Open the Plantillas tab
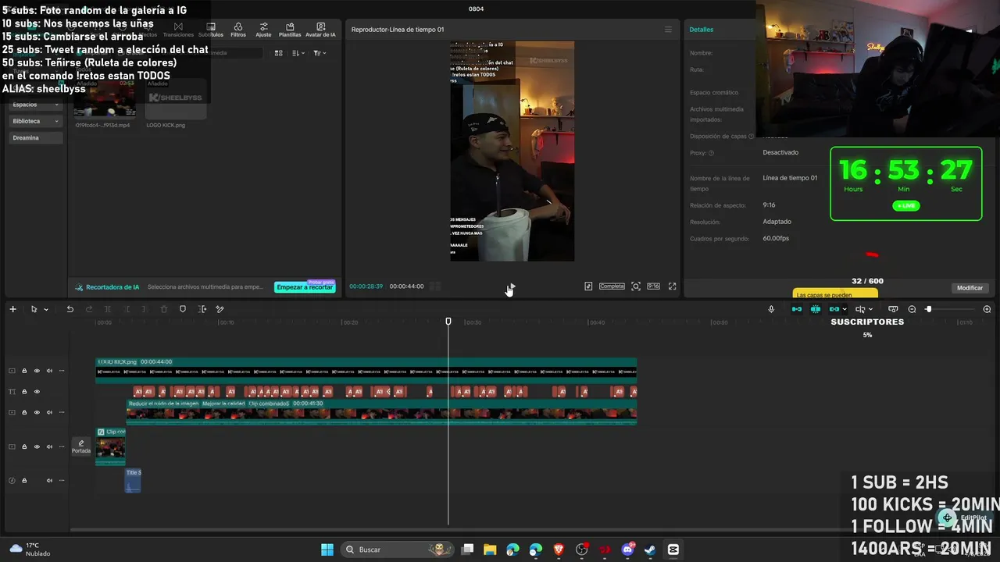 290,30
